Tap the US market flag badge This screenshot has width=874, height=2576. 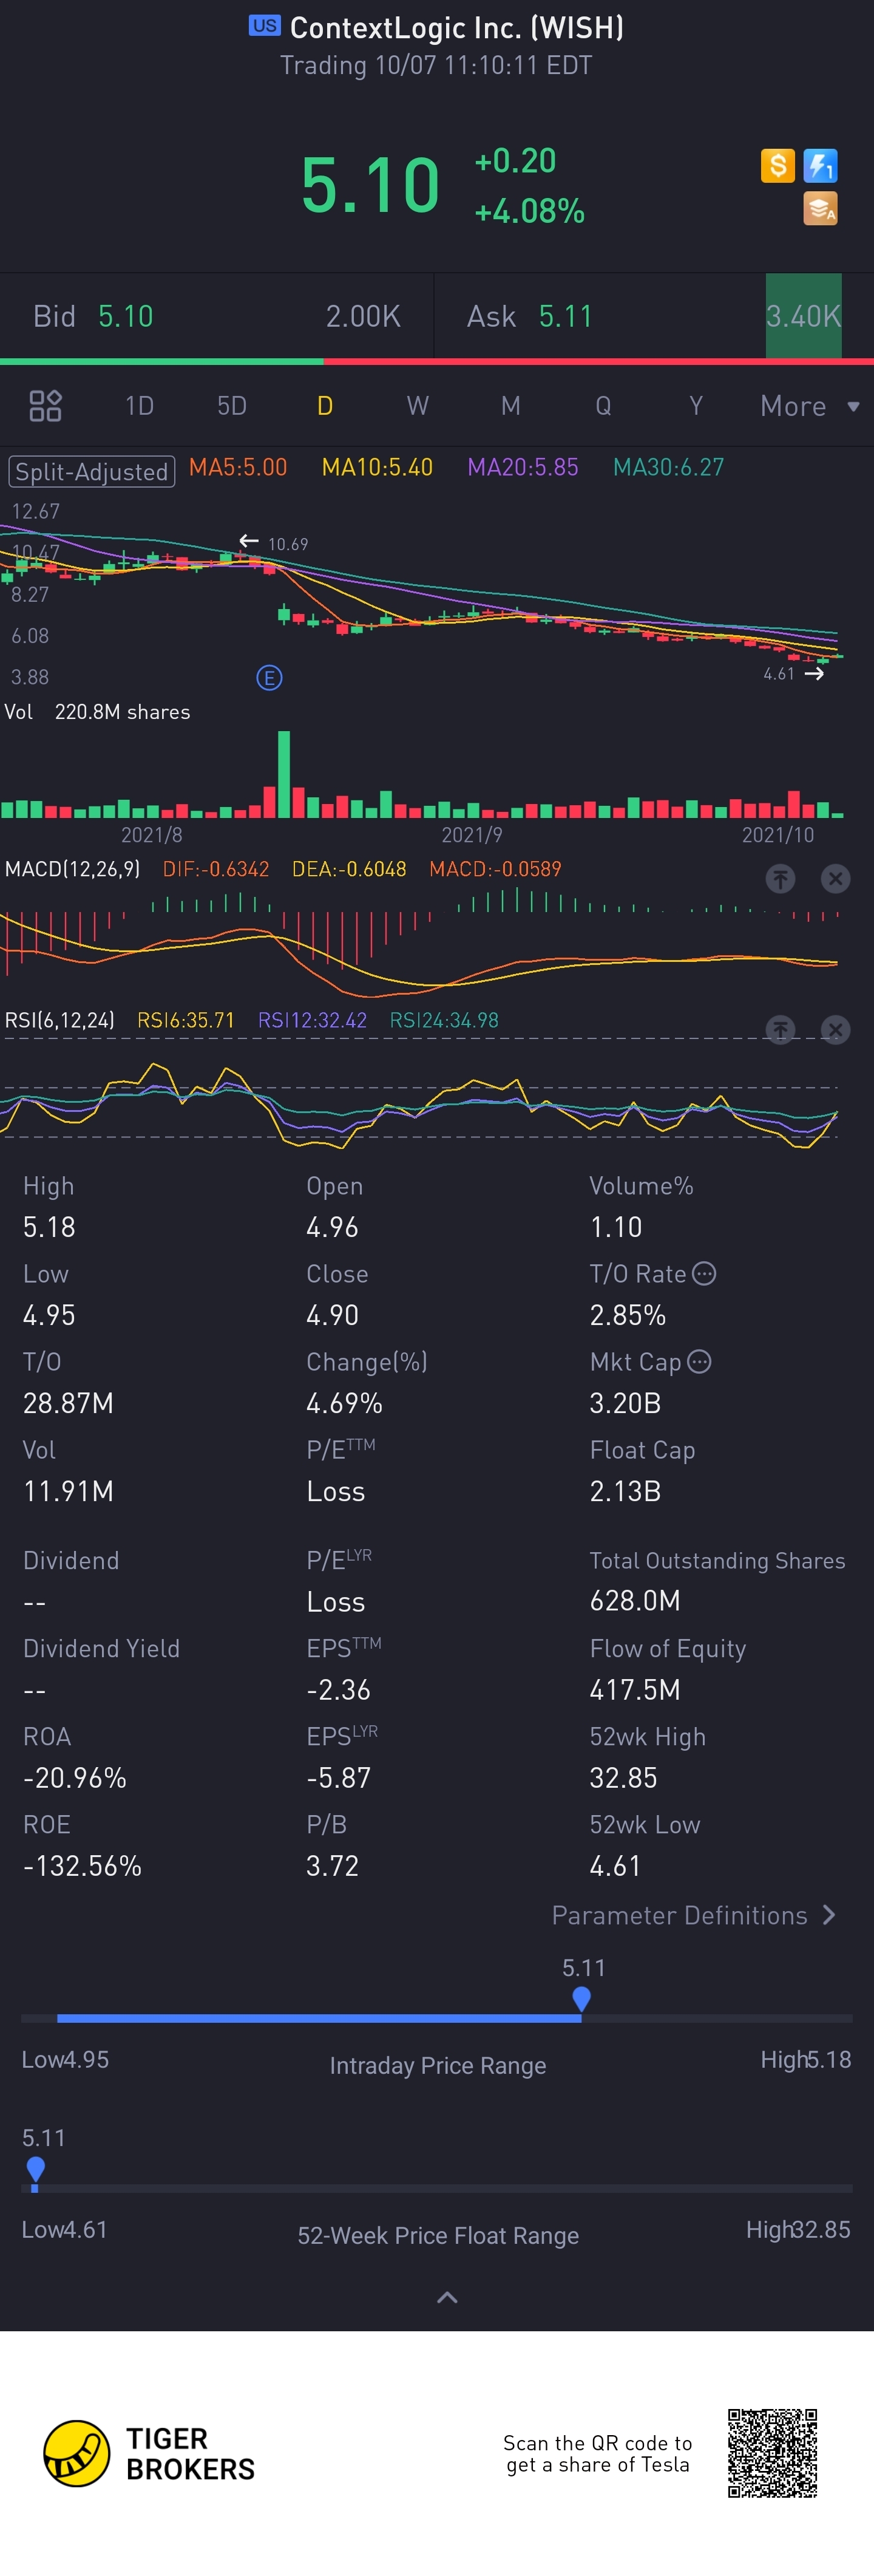pyautogui.click(x=264, y=26)
